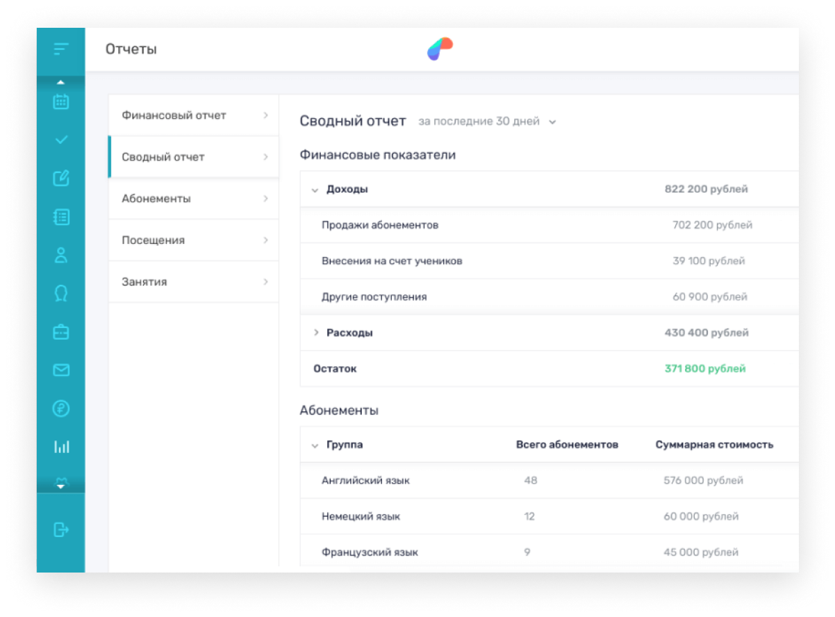The width and height of the screenshot is (835, 617).
Task: Click the Немецкий язык row
Action: click(549, 517)
